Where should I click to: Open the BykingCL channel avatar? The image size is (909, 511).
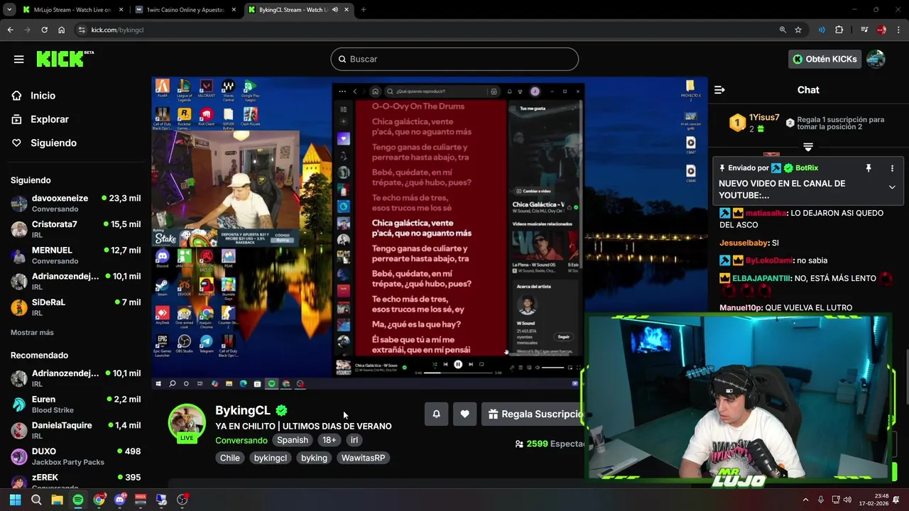(x=187, y=423)
